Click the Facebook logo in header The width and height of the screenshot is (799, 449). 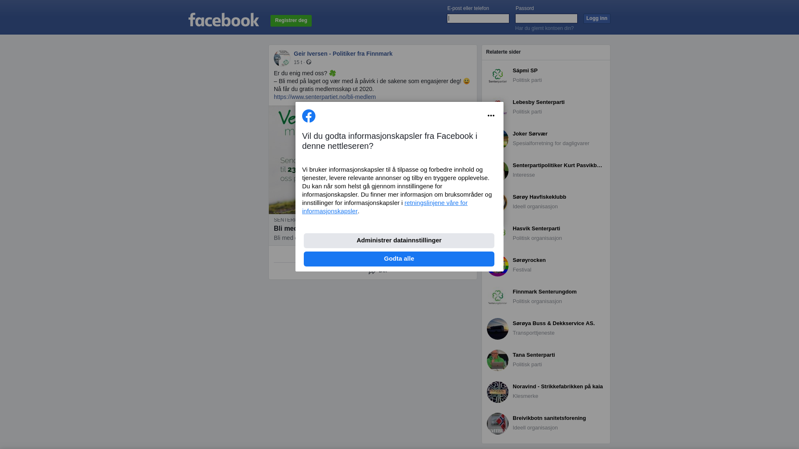(223, 20)
